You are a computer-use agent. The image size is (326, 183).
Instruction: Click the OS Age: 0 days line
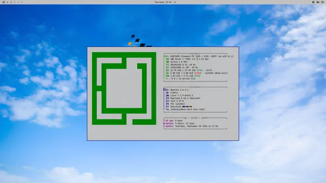pyautogui.click(x=173, y=120)
